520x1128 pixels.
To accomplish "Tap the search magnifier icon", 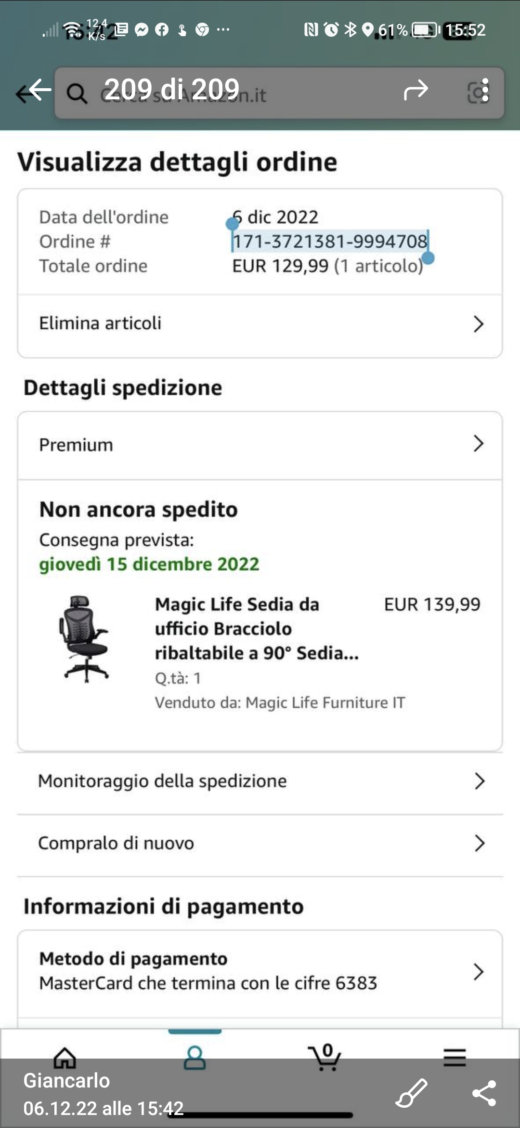I will click(x=77, y=94).
